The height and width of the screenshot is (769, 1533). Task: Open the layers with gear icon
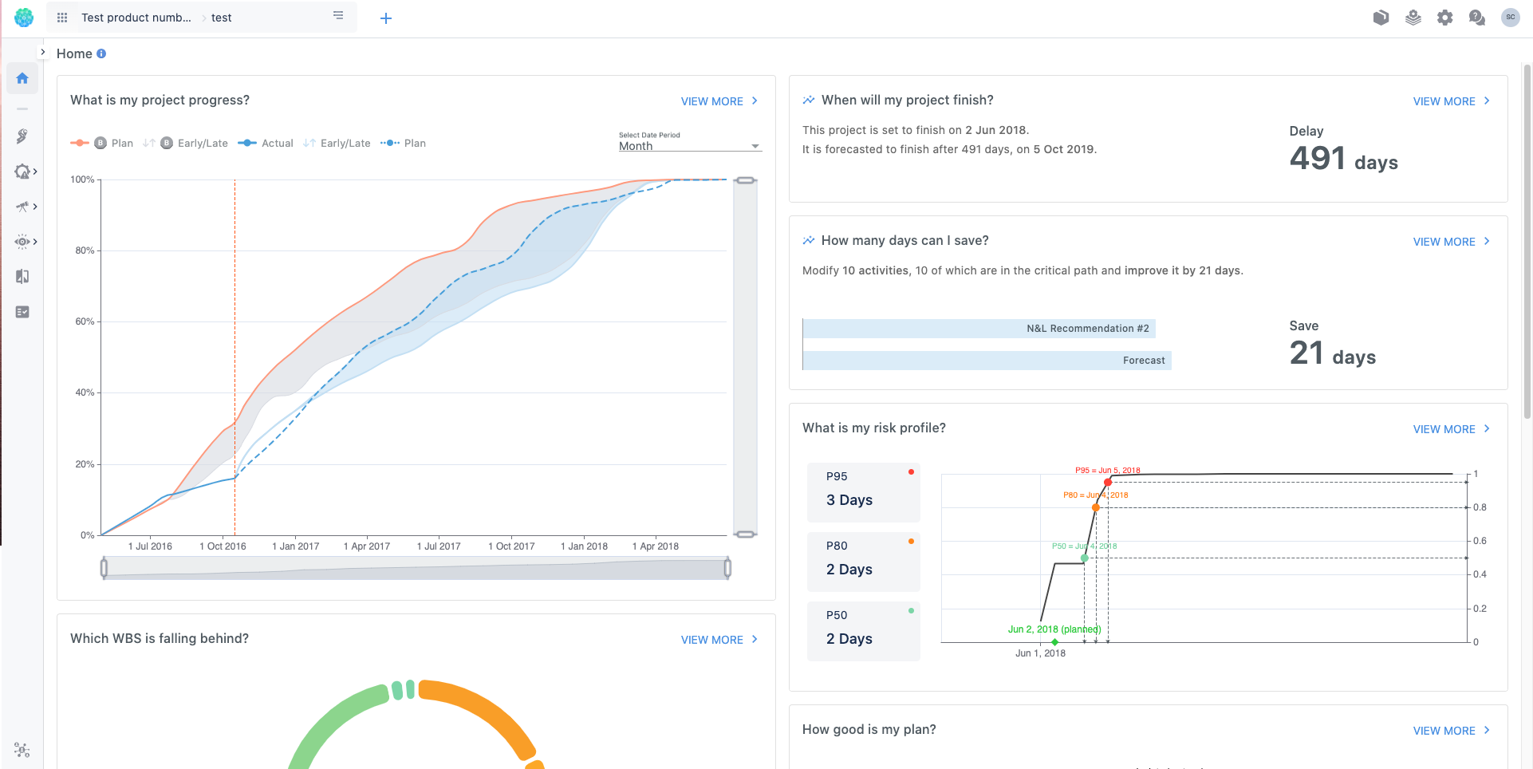pos(1413,18)
